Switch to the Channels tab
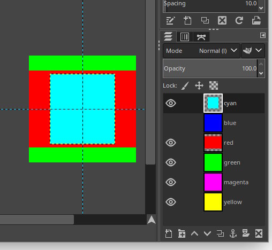The height and width of the screenshot is (250, 272). [x=185, y=37]
